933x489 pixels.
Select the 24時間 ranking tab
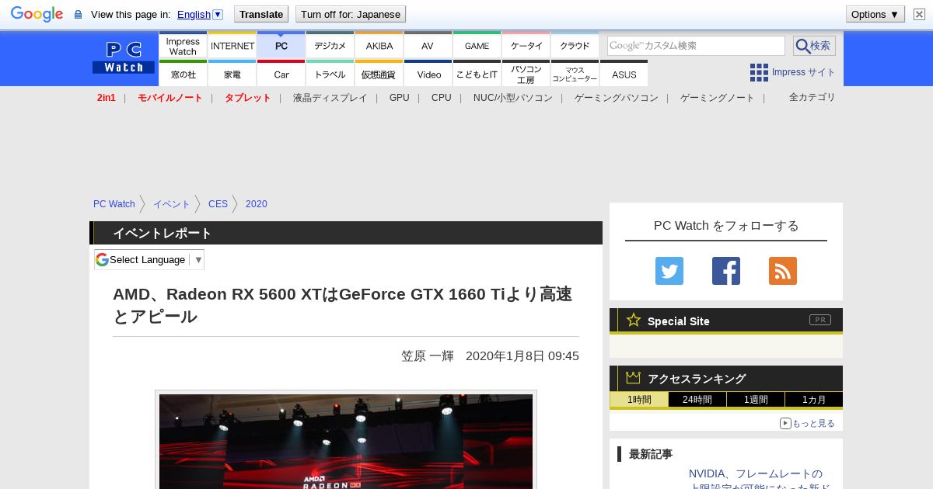[x=697, y=400]
